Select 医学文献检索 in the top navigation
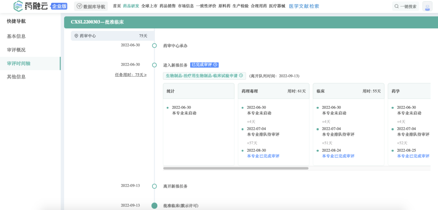This screenshot has width=438, height=210. [x=304, y=6]
